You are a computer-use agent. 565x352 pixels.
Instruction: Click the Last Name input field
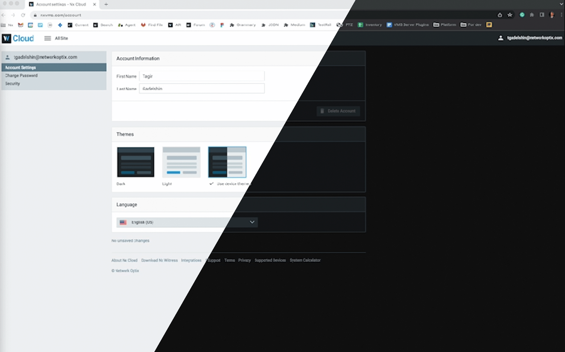pyautogui.click(x=202, y=89)
